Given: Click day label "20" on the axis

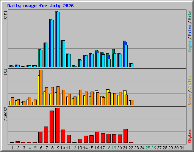Looking at the screenshot, I should pyautogui.click(x=119, y=148).
